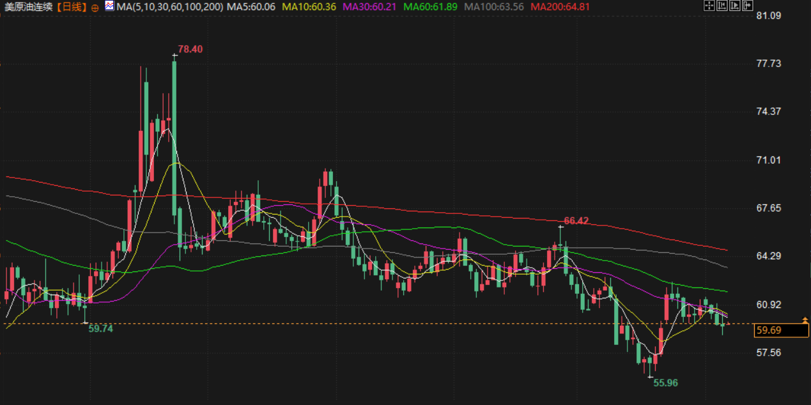Click the 64.29 price axis label

(769, 256)
